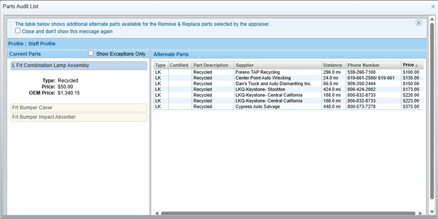
Task: Click the 296.0 mi distance cell
Action: (x=334, y=72)
